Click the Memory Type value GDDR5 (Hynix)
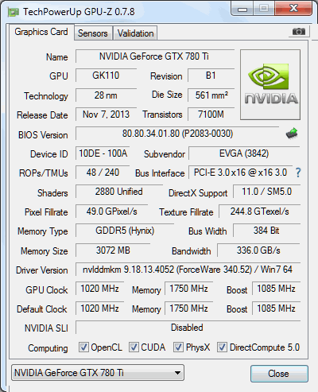The image size is (318, 392). click(x=125, y=231)
